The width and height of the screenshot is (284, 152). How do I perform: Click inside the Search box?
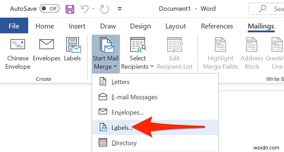coord(266,9)
